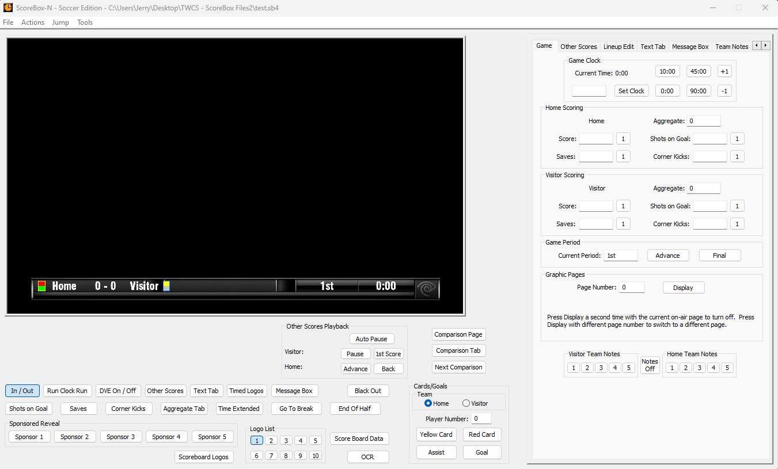This screenshot has width=778, height=469.
Task: Click the left tab-scroll arrow near Team Notes
Action: (x=757, y=45)
